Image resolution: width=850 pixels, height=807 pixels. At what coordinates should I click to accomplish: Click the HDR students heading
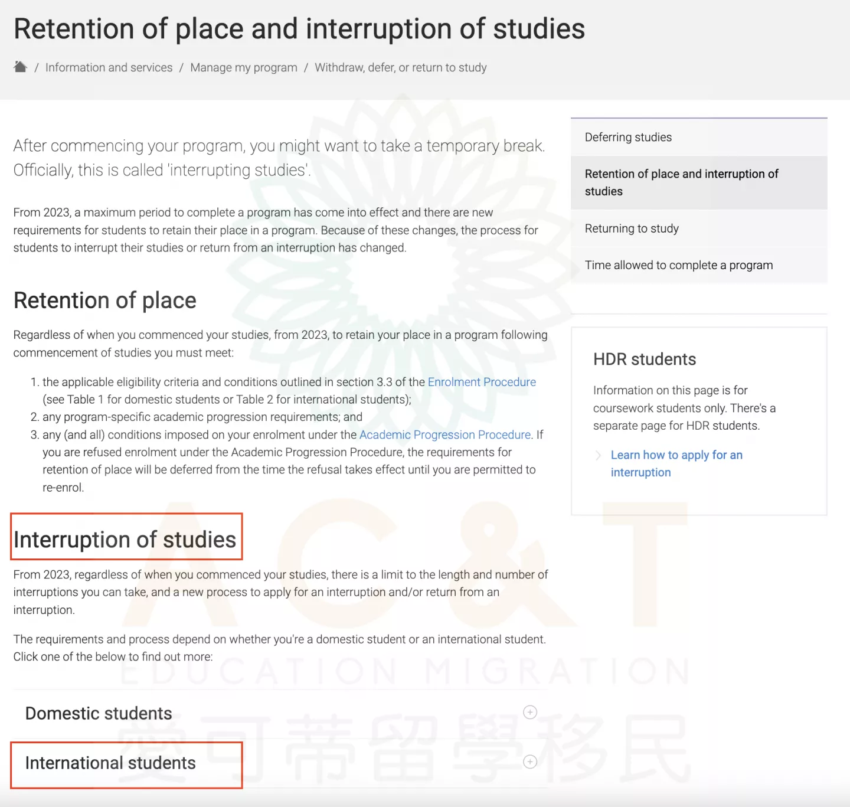click(645, 360)
